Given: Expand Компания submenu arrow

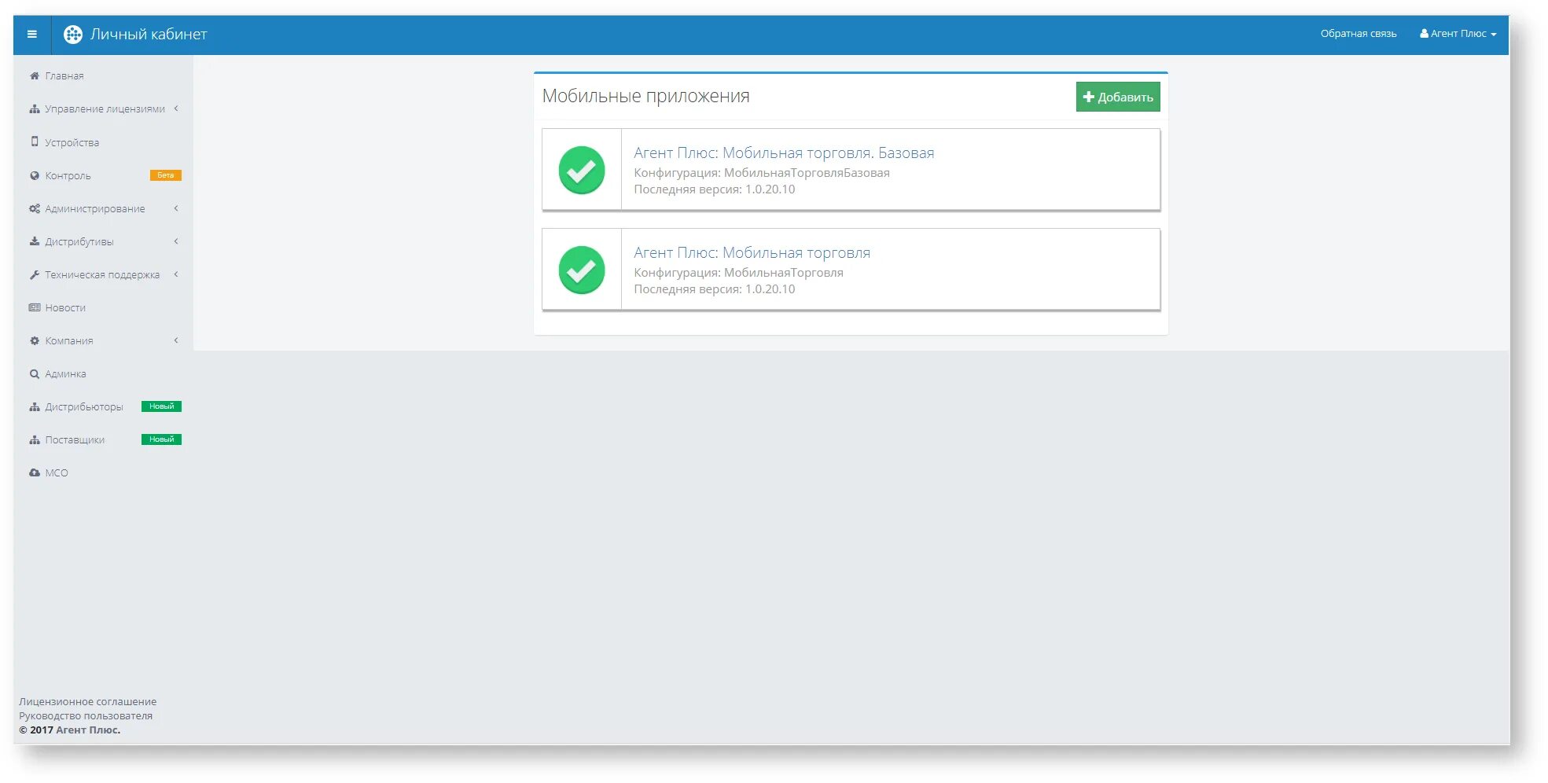Looking at the screenshot, I should [x=176, y=340].
